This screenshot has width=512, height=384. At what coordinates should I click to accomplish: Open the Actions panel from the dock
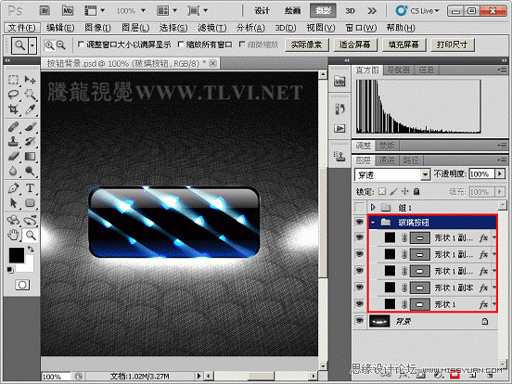[339, 128]
